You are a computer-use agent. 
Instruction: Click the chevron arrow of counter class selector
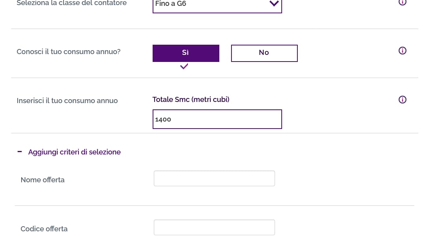point(274,4)
